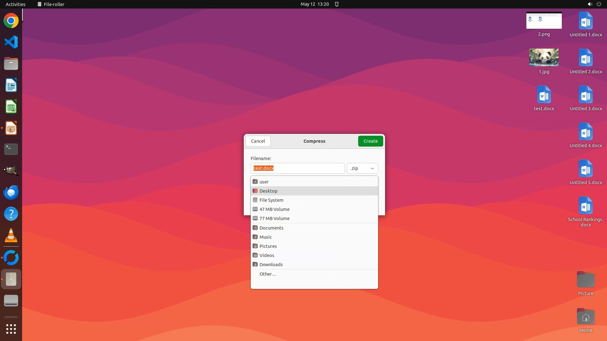Pick 47 MB Volume as location
The height and width of the screenshot is (341, 607).
point(274,209)
